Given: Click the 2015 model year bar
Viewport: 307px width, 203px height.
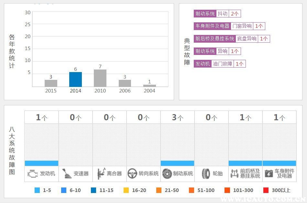Looking at the screenshot, I should click(x=51, y=83).
